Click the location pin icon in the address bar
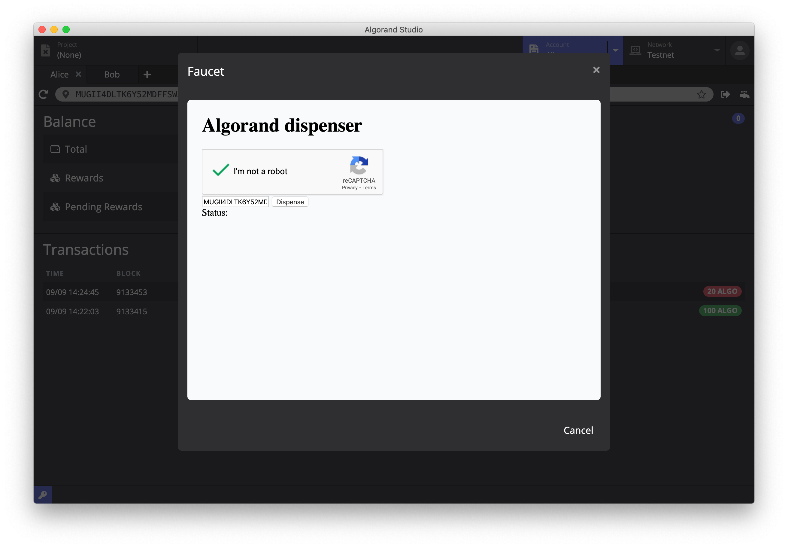Image resolution: width=788 pixels, height=548 pixels. pos(66,94)
